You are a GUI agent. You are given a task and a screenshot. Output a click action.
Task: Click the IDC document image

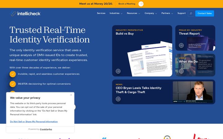150,59
